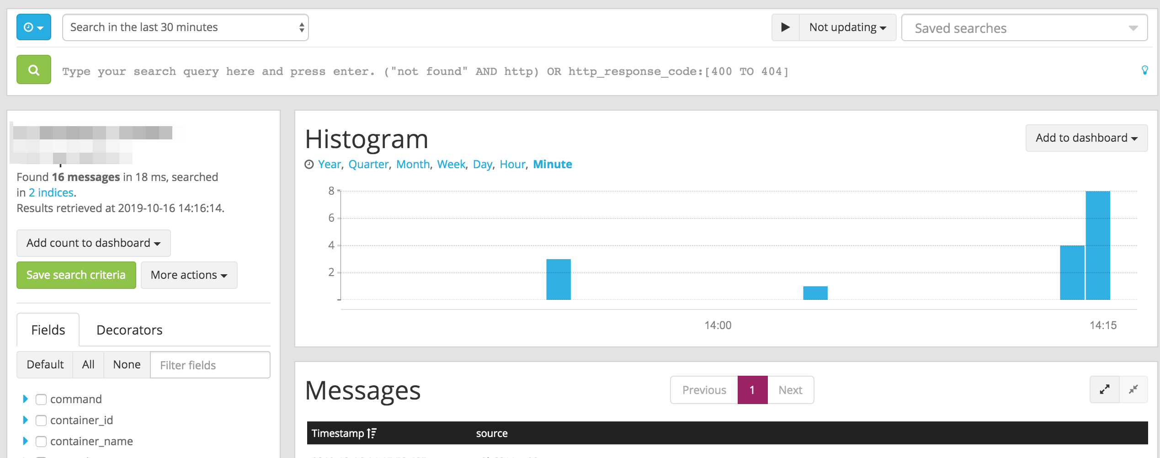Open the 'Not updating' refresh dropdown
The image size is (1160, 458).
tap(847, 27)
